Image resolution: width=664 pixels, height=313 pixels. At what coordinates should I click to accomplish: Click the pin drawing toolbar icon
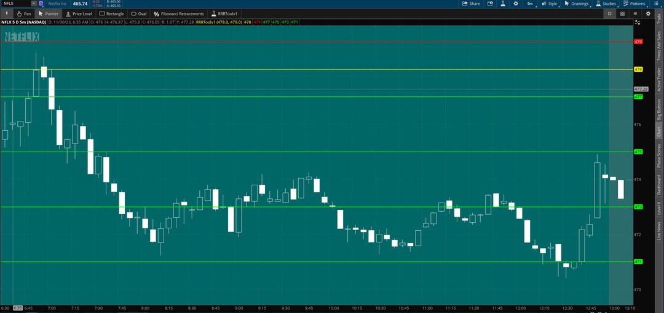click(x=6, y=14)
